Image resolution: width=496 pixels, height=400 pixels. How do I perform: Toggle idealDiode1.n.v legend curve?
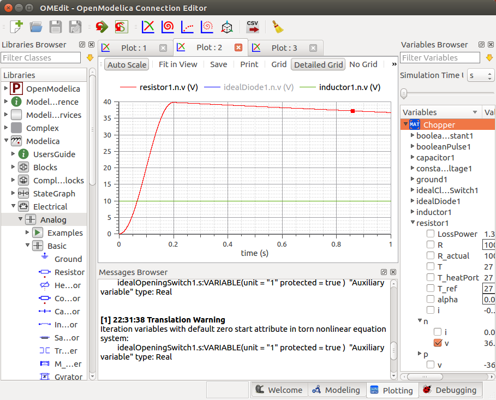tap(249, 87)
